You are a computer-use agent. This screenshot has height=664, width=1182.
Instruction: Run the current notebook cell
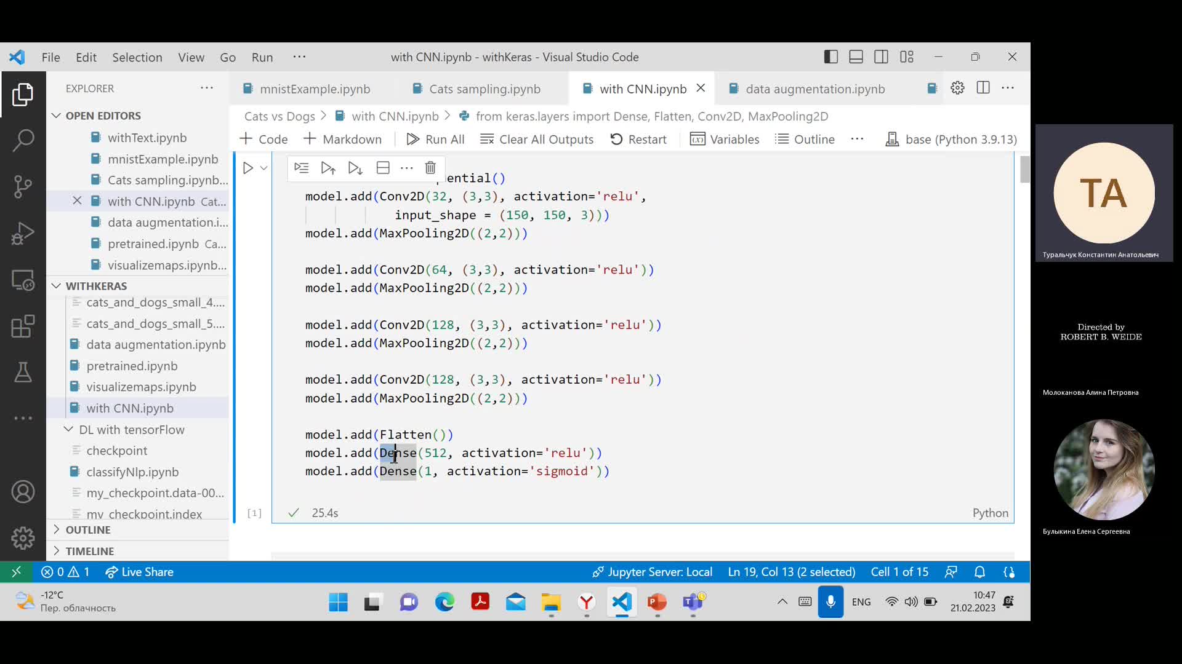point(247,168)
